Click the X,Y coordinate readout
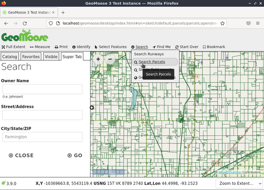Image resolution: width=264 pixels, height=190 pixels. tap(64, 183)
